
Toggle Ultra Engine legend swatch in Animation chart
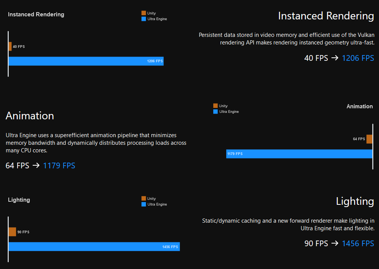point(216,112)
